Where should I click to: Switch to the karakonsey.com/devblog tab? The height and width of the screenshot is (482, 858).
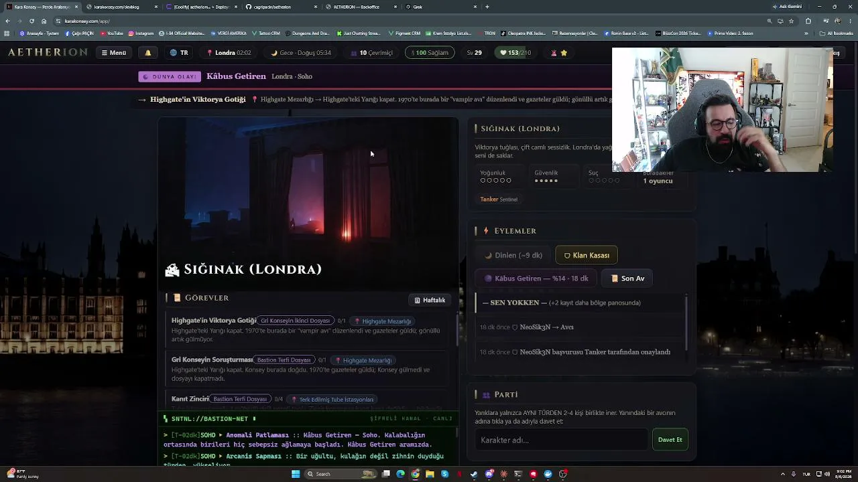pyautogui.click(x=121, y=7)
